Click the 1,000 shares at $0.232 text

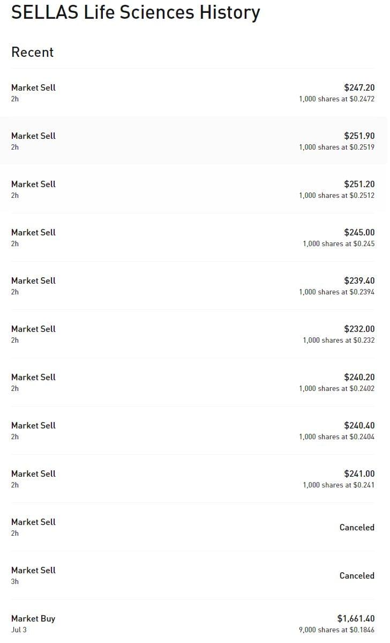339,341
